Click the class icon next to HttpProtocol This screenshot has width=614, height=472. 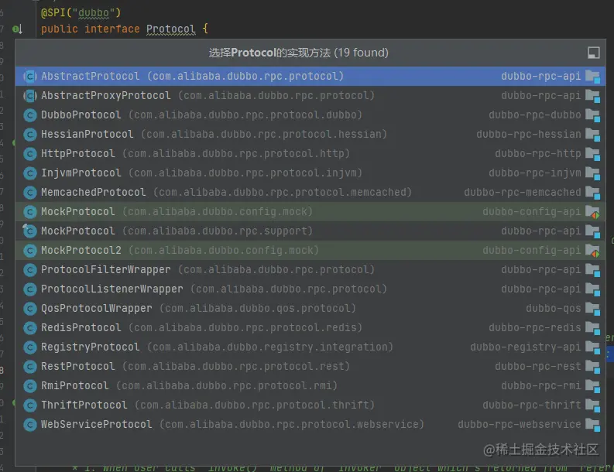click(30, 154)
